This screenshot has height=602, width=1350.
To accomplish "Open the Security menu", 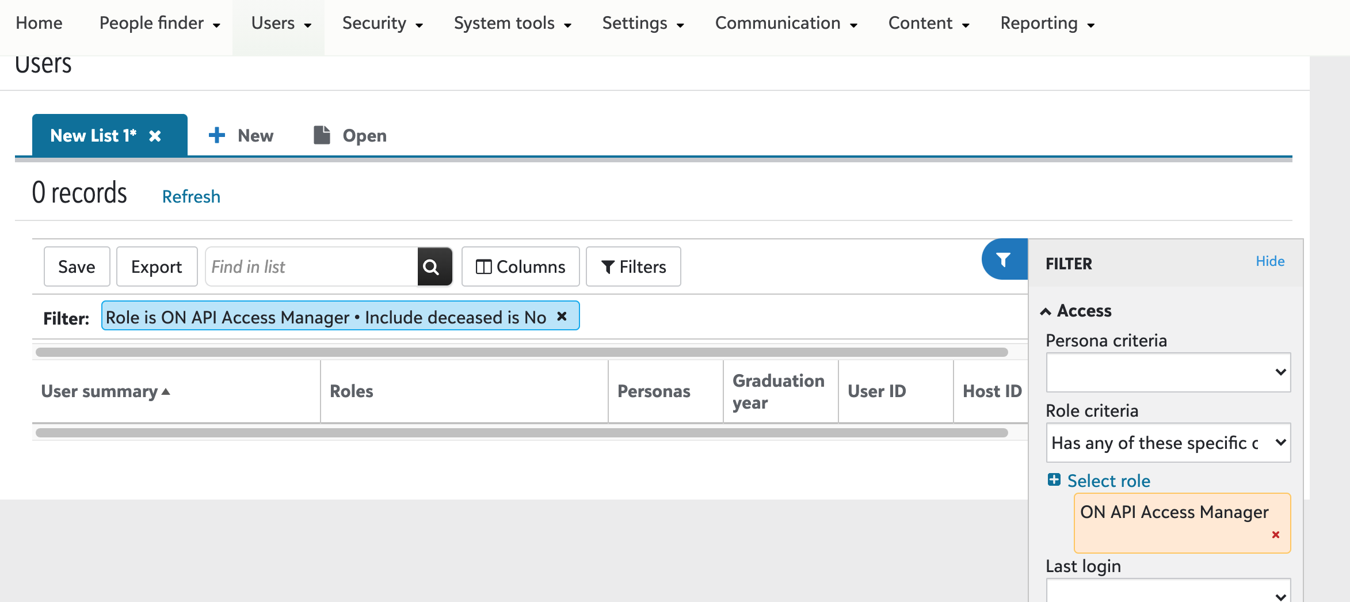I will [382, 24].
